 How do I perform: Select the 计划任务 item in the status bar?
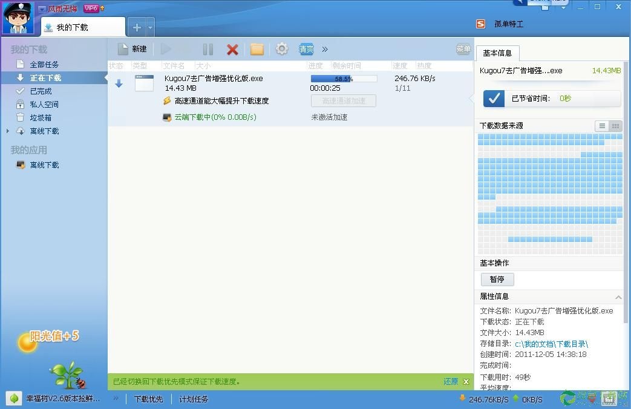(193, 399)
